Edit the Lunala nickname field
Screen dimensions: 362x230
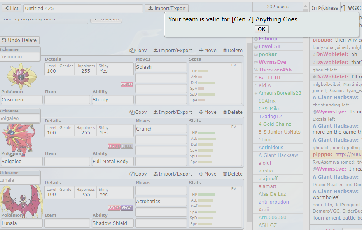click(x=19, y=180)
